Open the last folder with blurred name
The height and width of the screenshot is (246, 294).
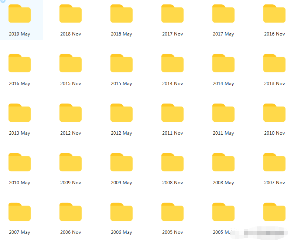click(x=274, y=212)
